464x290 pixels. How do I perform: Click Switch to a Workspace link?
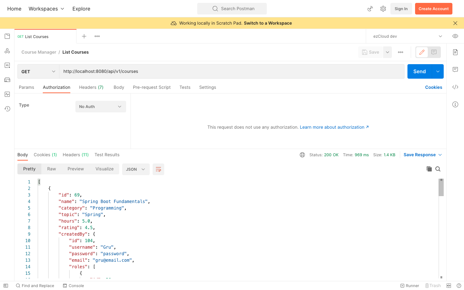[x=268, y=23]
